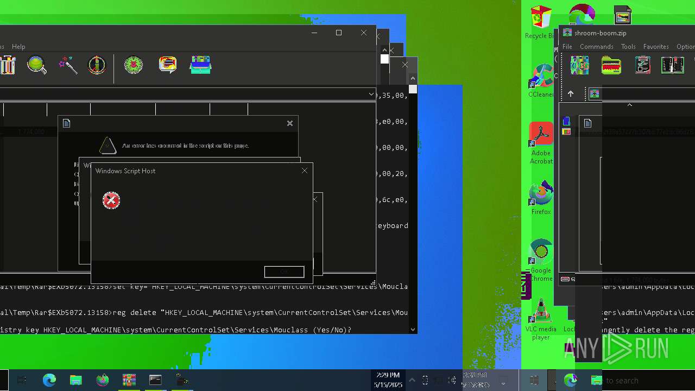Image resolution: width=695 pixels, height=391 pixels.
Task: Click the command prompt scrollbar thumb
Action: pos(413,89)
